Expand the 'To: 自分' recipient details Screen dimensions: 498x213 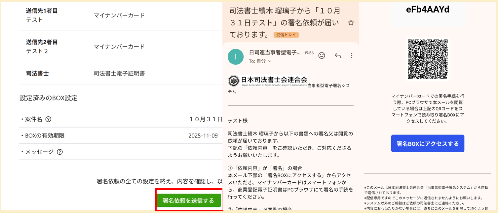pyautogui.click(x=260, y=61)
